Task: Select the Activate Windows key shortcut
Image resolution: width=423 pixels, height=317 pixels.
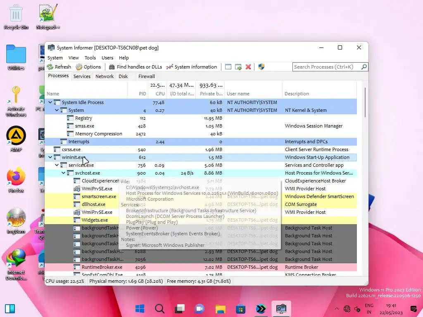Action: [x=16, y=102]
